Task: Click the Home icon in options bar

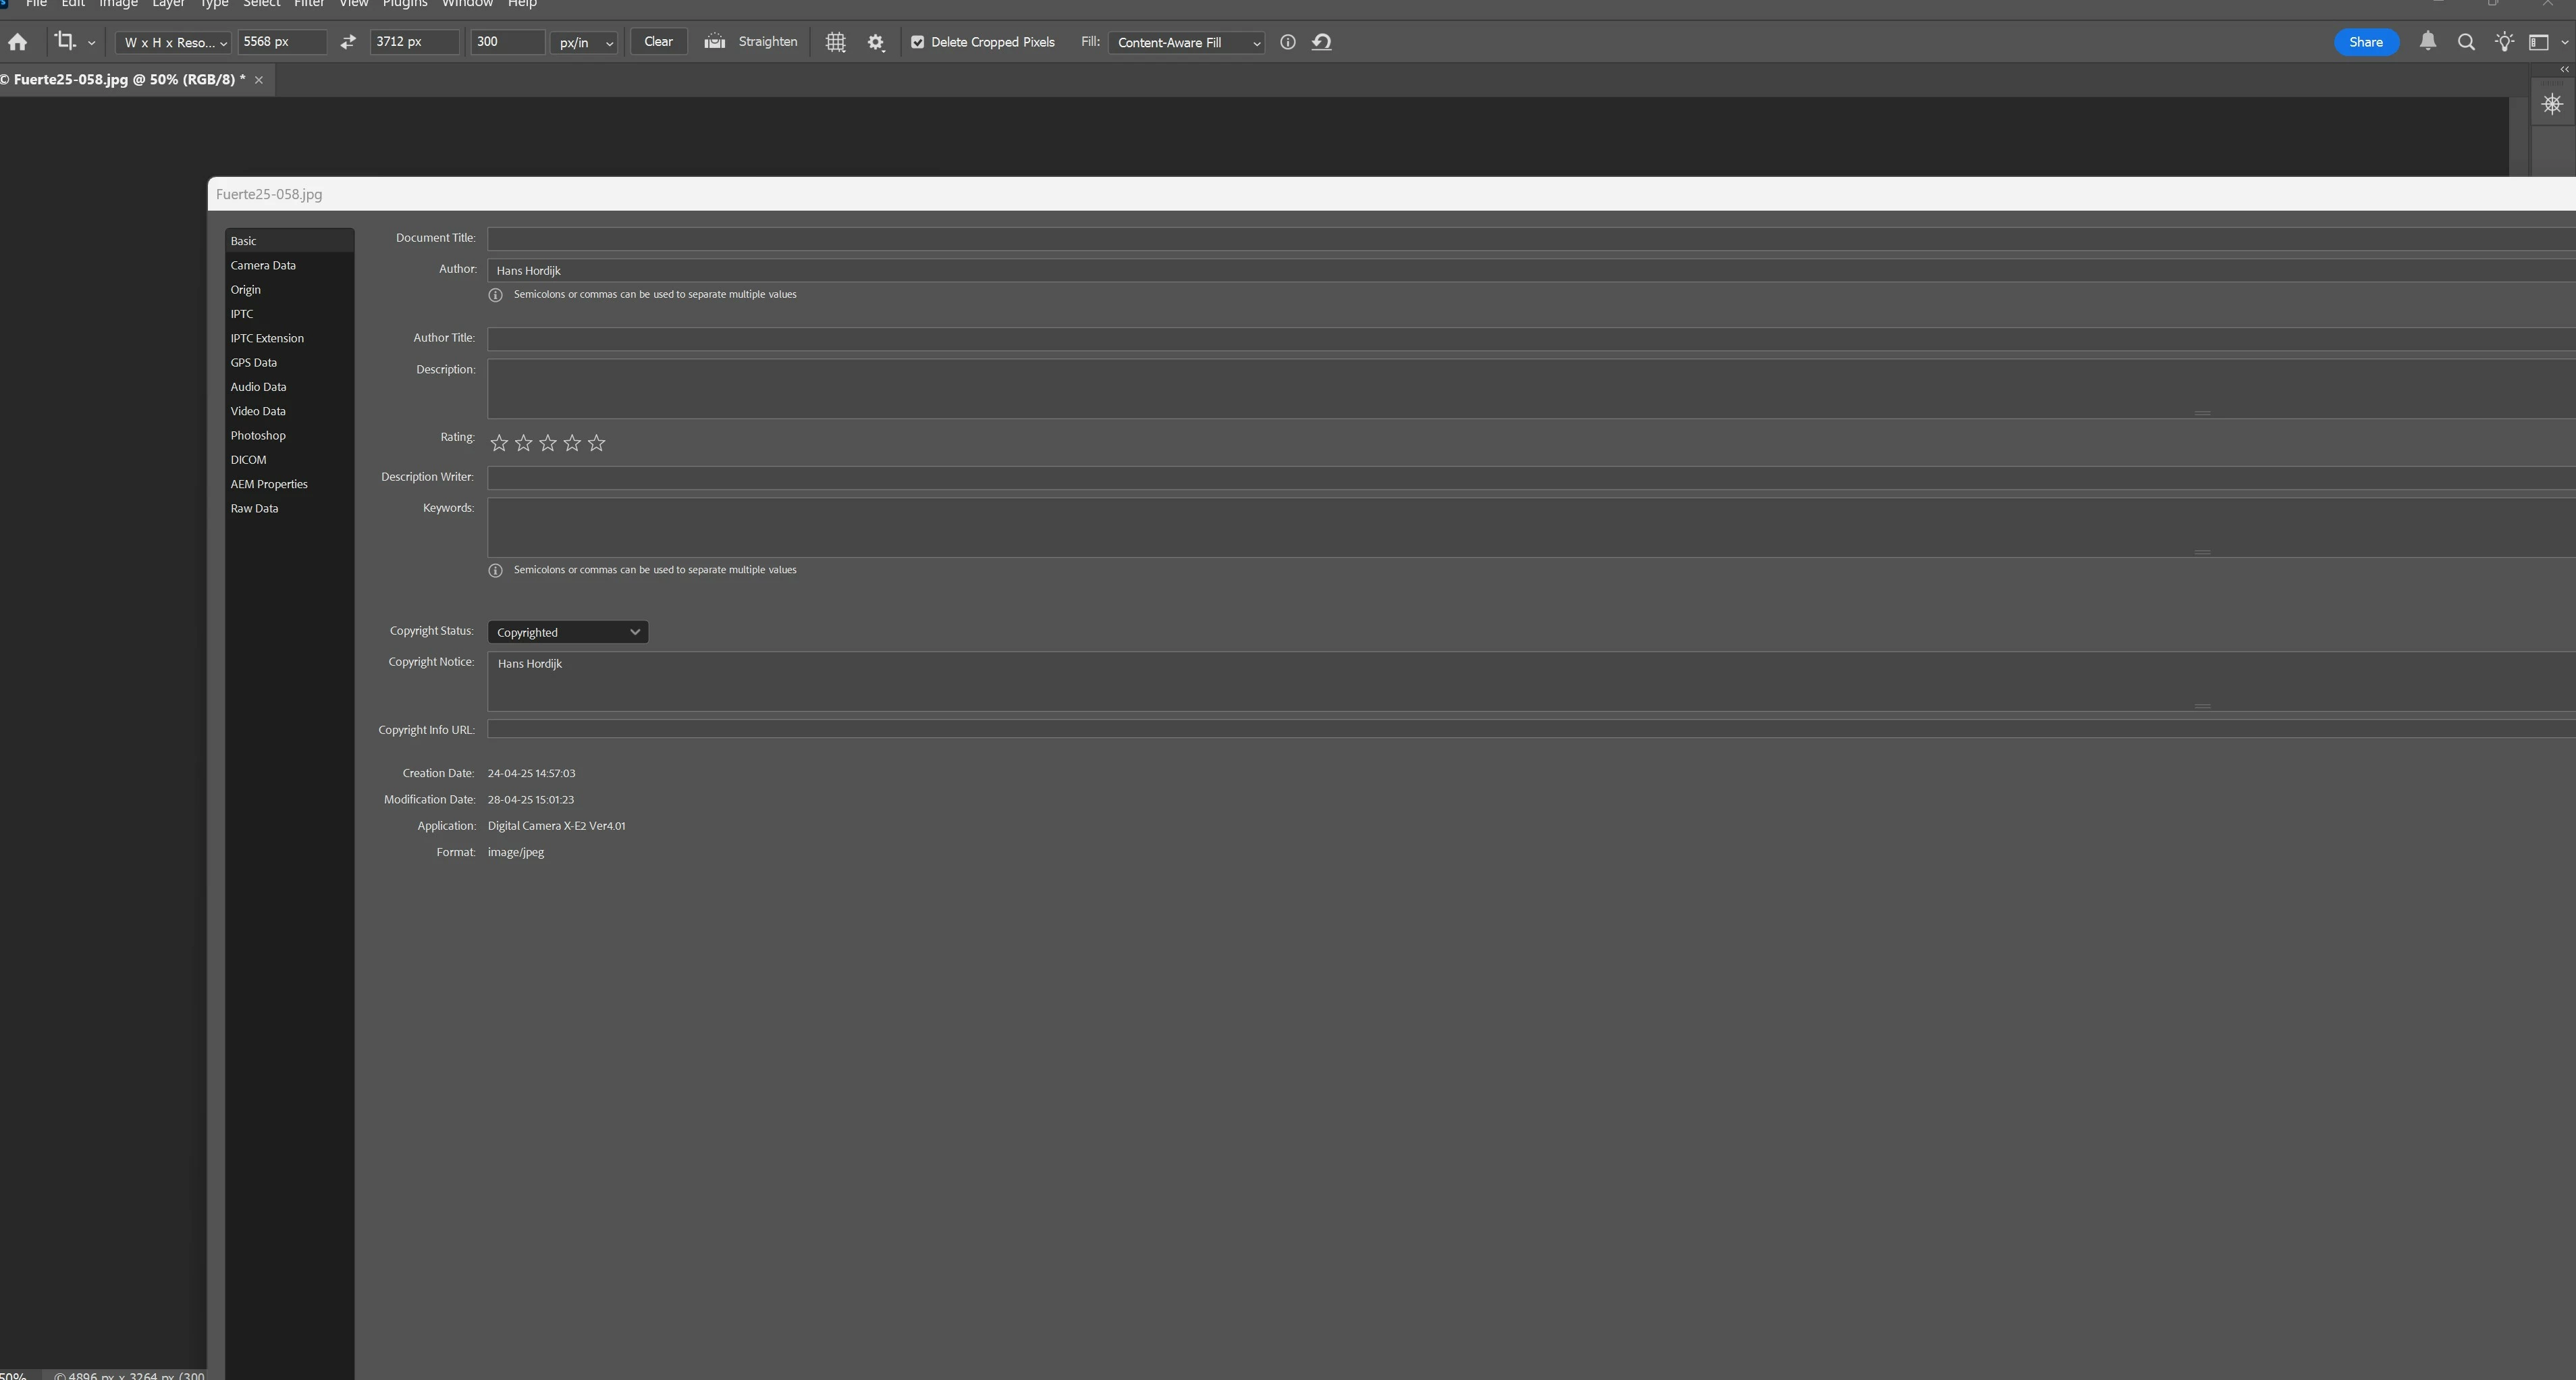Action: 17,42
